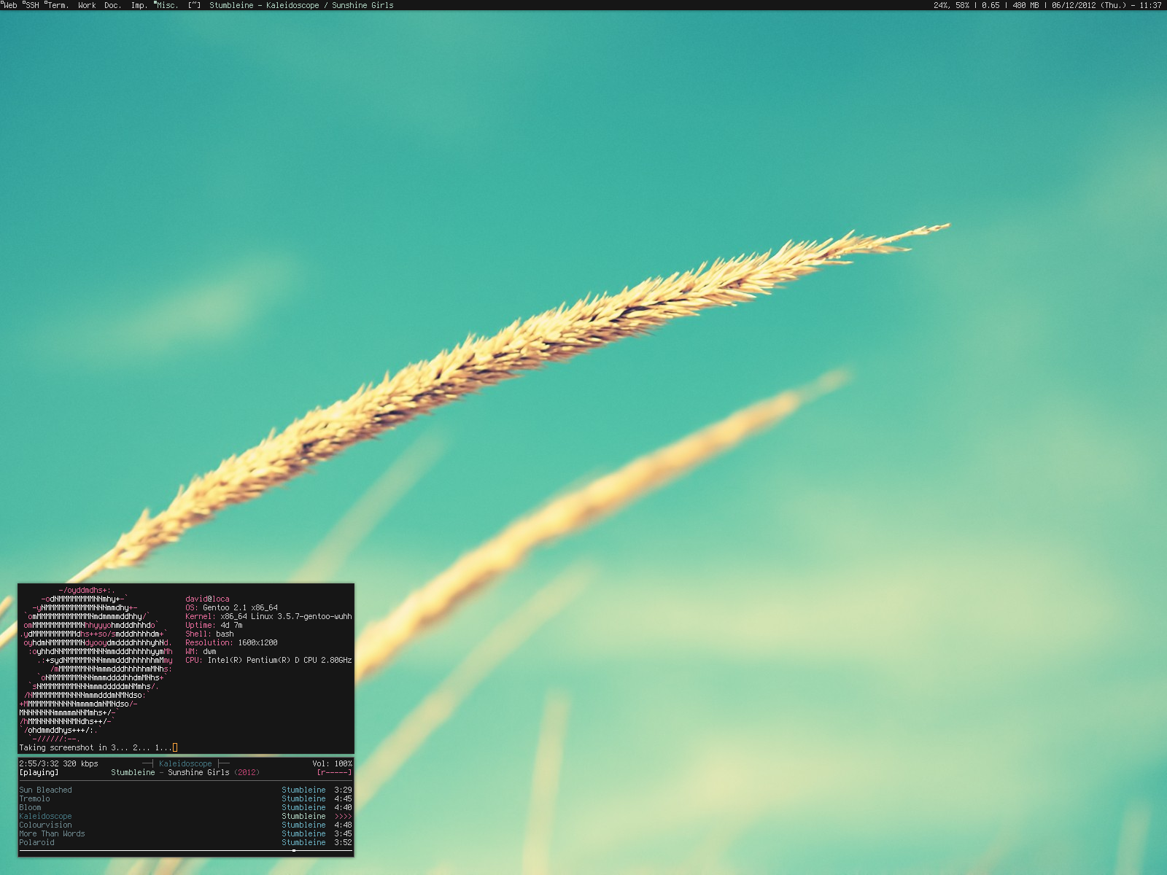The height and width of the screenshot is (875, 1167).
Task: Switch to the SSH tag
Action: click(x=31, y=5)
